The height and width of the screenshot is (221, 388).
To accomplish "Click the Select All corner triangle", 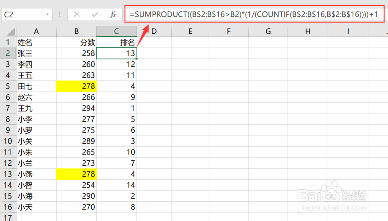I will tap(11, 32).
